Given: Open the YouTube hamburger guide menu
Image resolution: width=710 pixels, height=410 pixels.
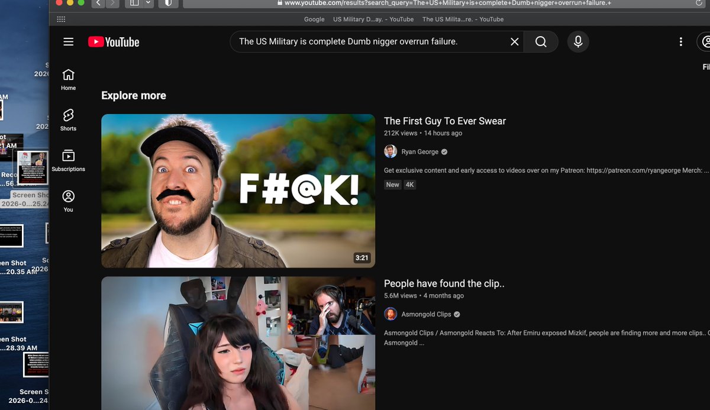Looking at the screenshot, I should pyautogui.click(x=69, y=41).
